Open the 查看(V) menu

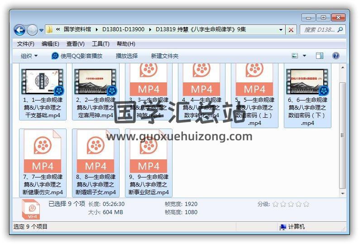(75, 44)
